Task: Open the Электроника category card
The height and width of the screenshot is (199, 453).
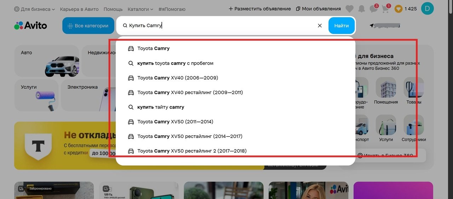Action: coord(88,95)
